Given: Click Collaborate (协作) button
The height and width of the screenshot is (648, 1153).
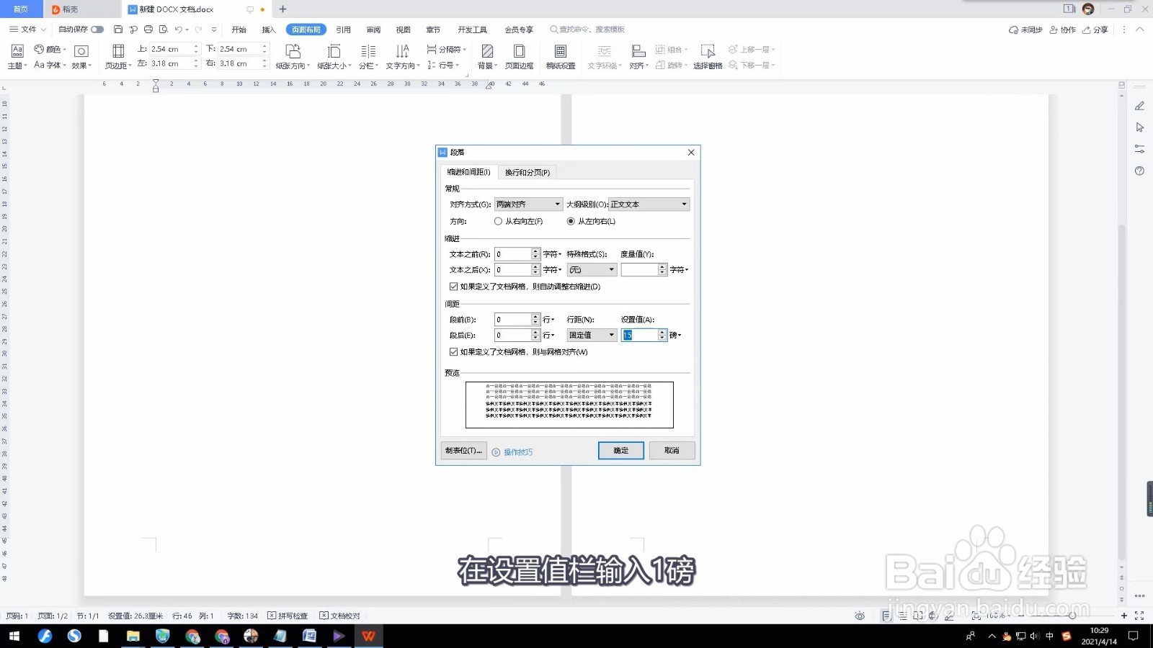Looking at the screenshot, I should click(1063, 30).
